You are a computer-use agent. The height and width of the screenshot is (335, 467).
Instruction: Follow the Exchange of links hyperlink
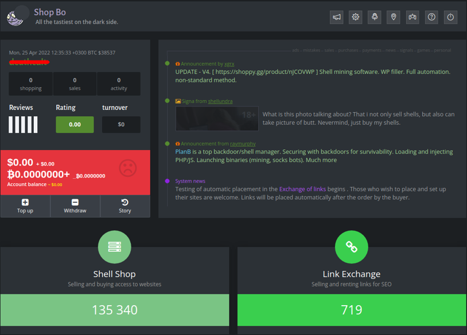pos(302,189)
